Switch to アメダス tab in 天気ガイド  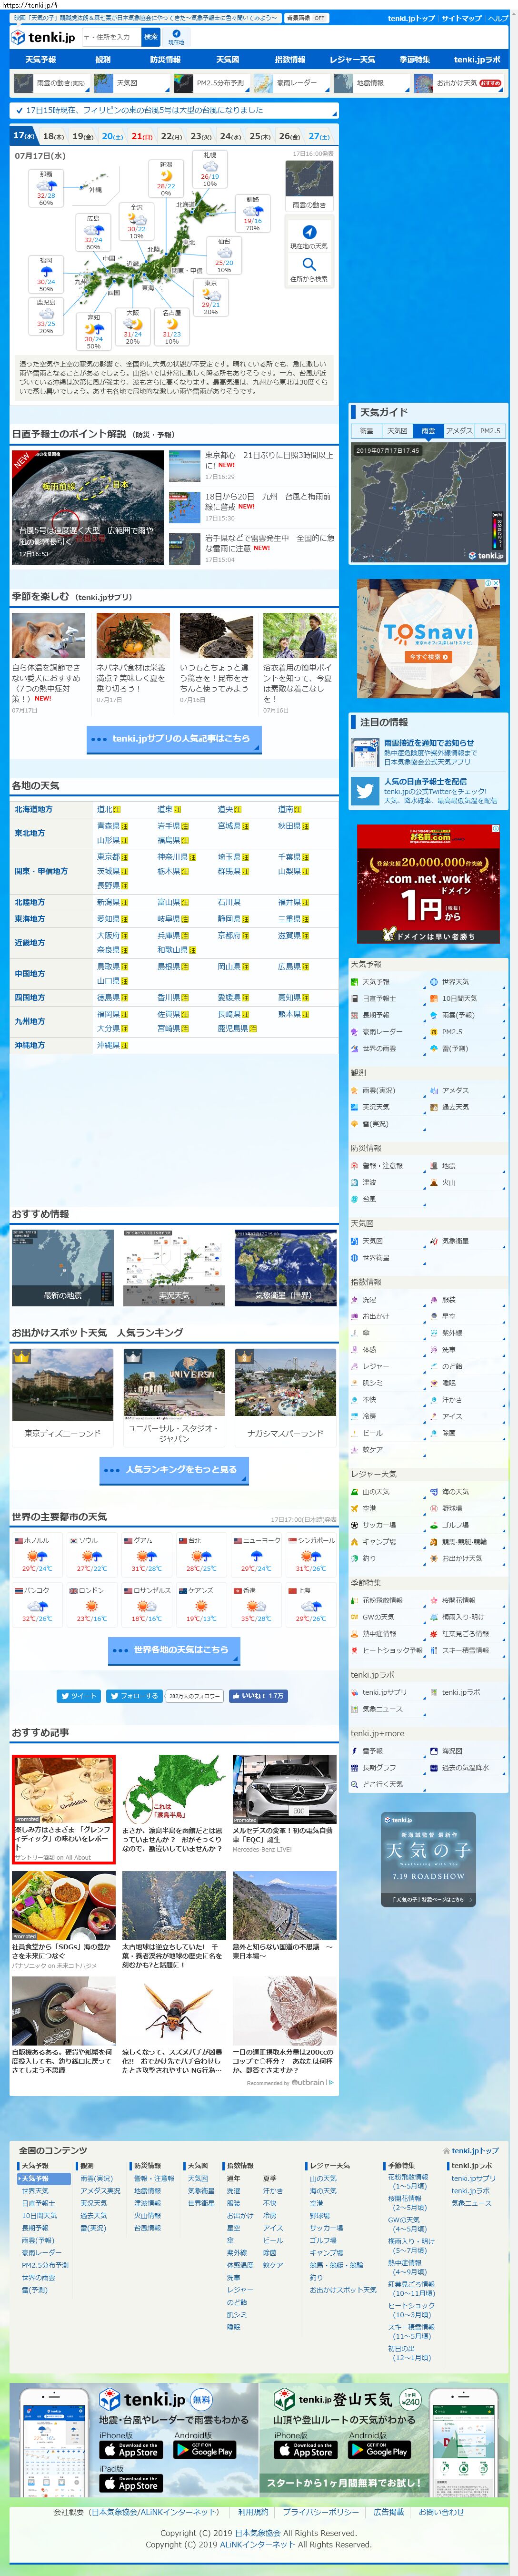tap(459, 431)
